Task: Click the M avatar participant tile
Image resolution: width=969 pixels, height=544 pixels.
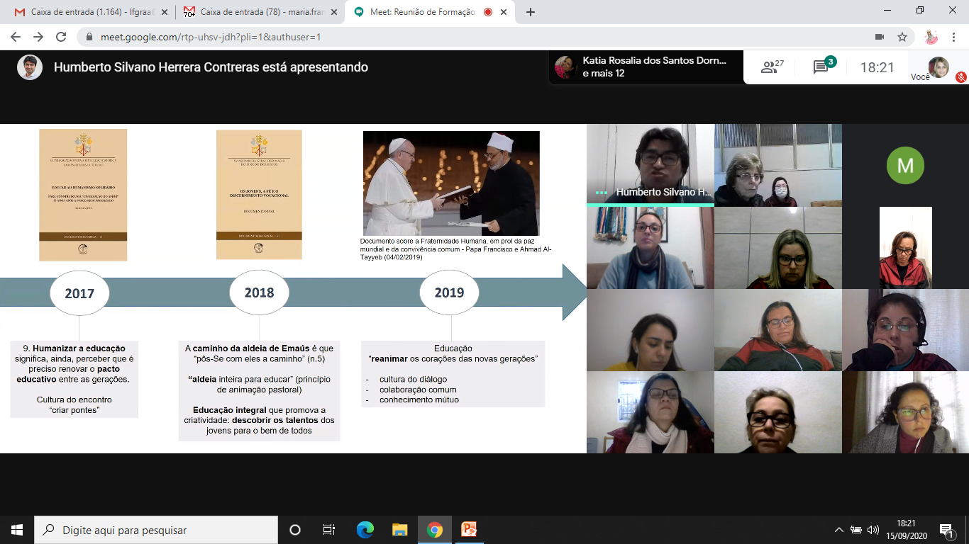Action: coord(904,164)
